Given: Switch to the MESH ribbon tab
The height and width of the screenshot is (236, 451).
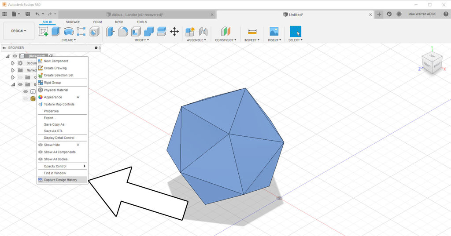Looking at the screenshot, I should pos(119,22).
